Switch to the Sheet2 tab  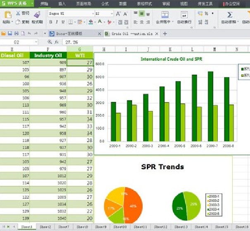(x=45, y=227)
